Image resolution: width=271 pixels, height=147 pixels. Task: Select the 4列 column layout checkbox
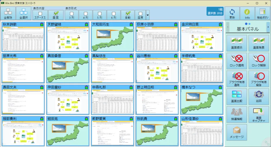point(86,14)
